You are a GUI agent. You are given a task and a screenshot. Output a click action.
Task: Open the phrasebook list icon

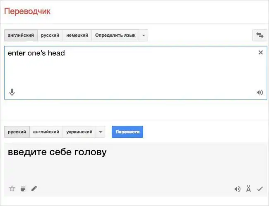[x=23, y=189]
